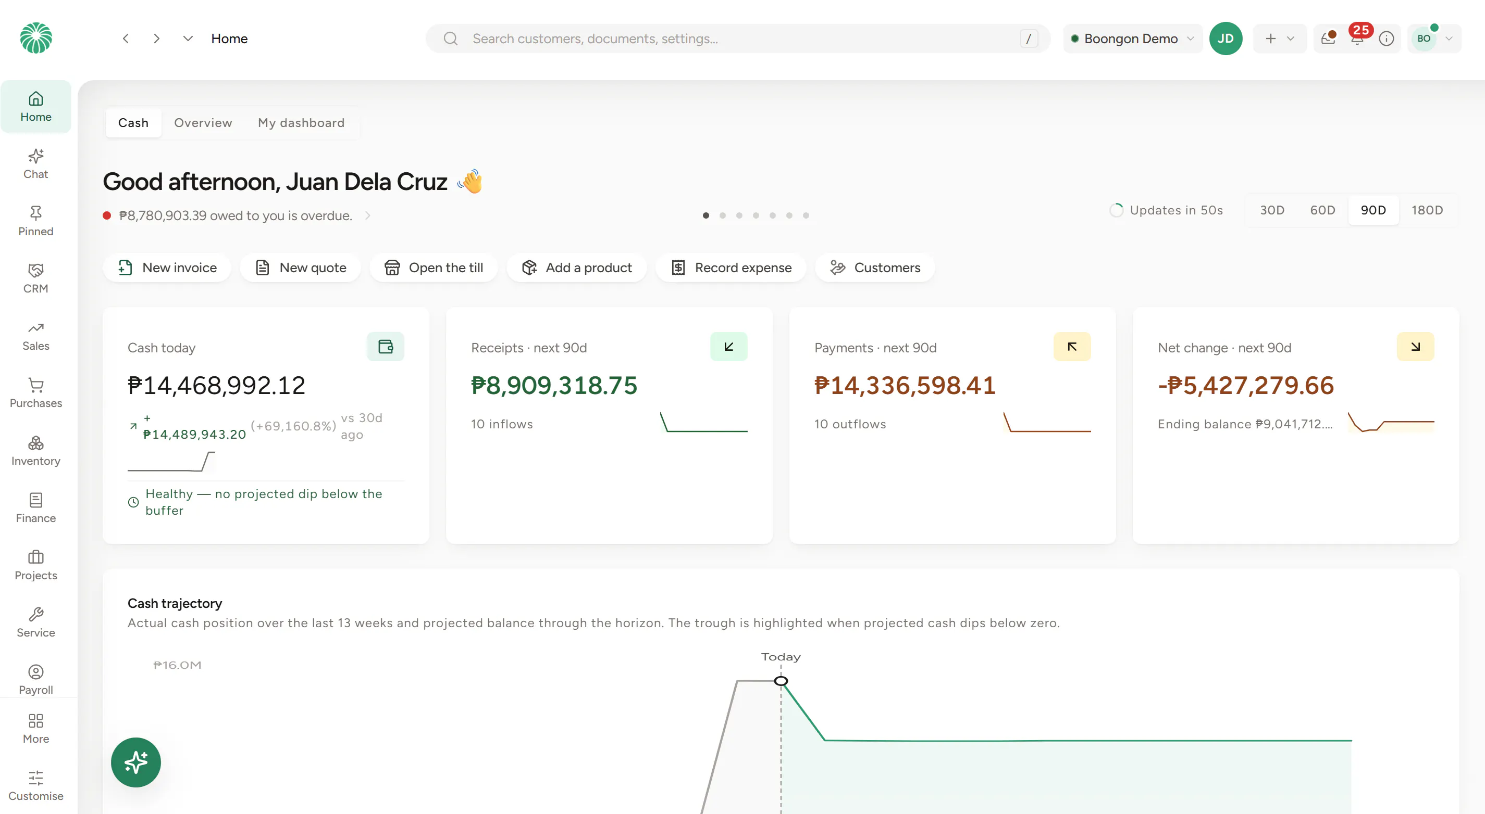The height and width of the screenshot is (814, 1485).
Task: Open the Boongon Demo company dropdown
Action: [x=1133, y=39]
